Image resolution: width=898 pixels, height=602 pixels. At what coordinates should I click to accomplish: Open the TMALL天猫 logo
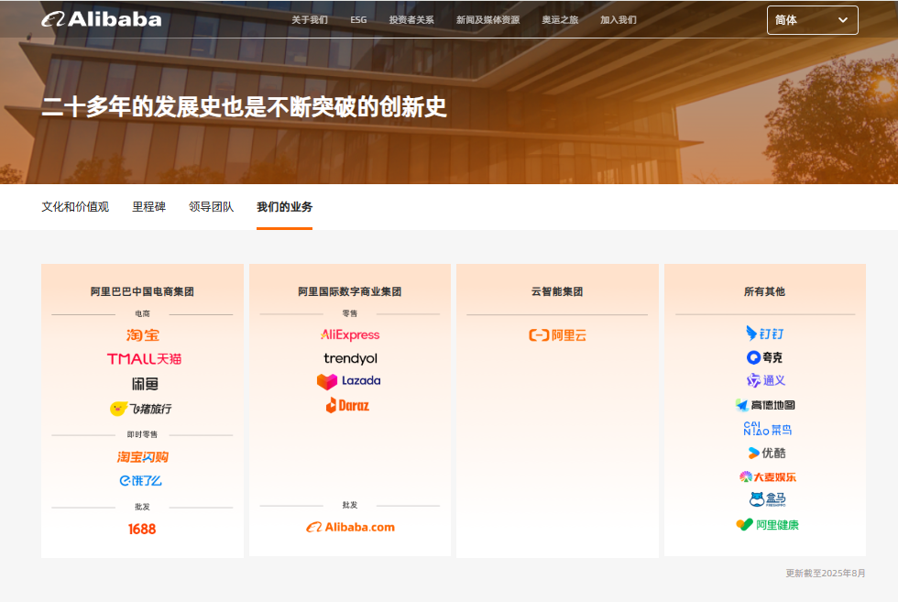pos(145,359)
